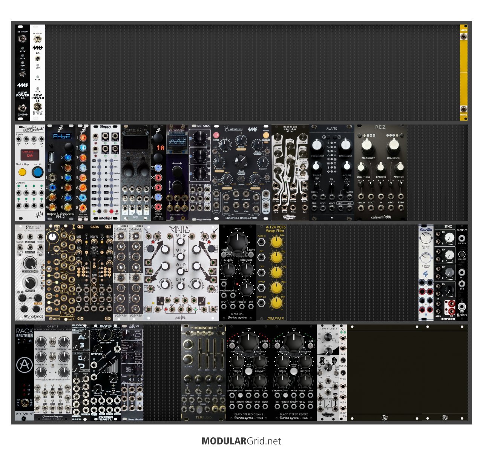
Task: Hit the orange Freeze button on Ensemble Oscillator
Action: (x=266, y=135)
